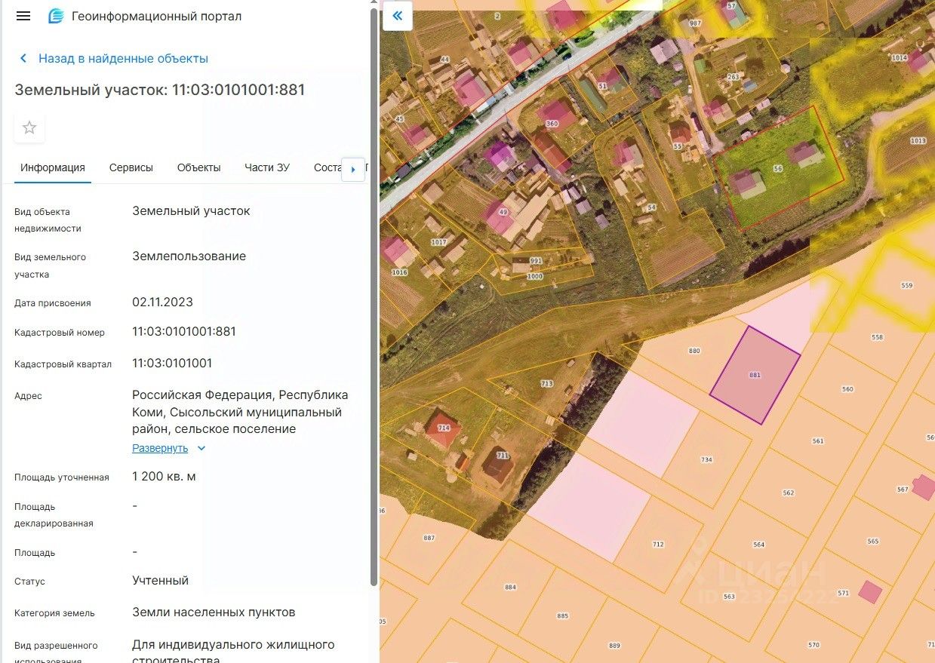Screen dimensions: 935x663
Task: Select the value Землепользование
Action: coord(189,256)
